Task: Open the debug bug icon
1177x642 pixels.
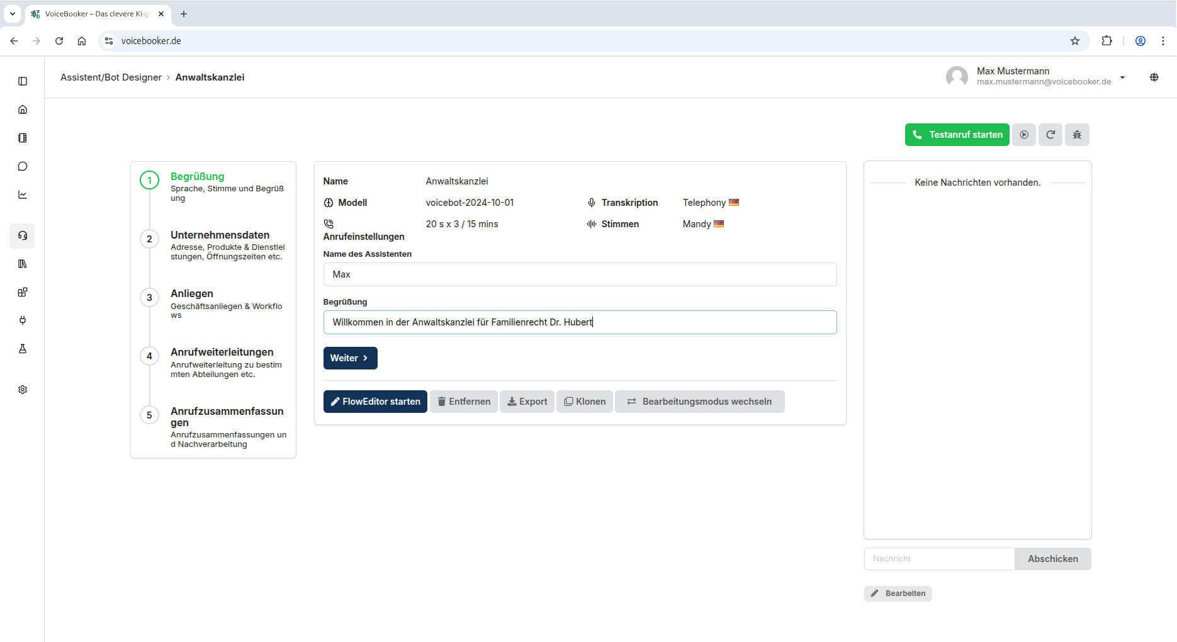Action: [1077, 134]
